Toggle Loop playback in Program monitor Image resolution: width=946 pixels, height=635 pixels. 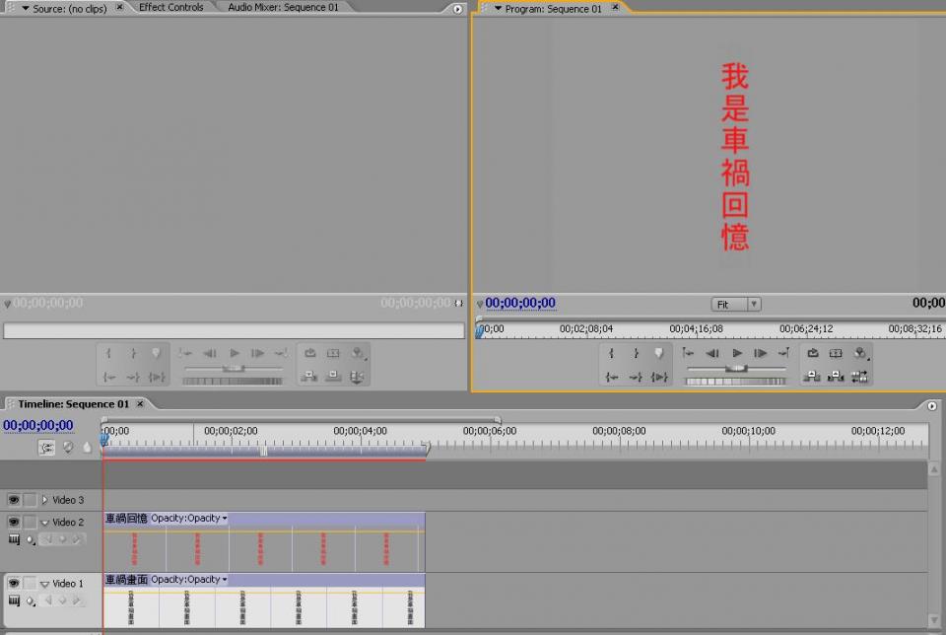pyautogui.click(x=813, y=353)
